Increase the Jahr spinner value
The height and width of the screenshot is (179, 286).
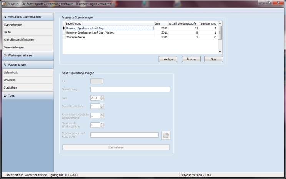tap(102, 97)
